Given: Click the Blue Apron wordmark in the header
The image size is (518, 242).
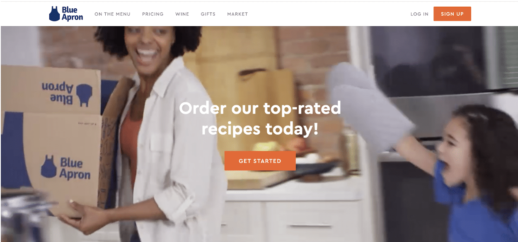Looking at the screenshot, I should click(x=72, y=14).
